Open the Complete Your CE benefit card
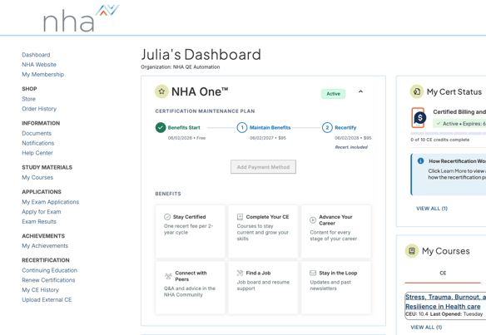 point(263,231)
